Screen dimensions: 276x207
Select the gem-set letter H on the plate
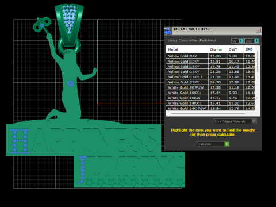20,141
